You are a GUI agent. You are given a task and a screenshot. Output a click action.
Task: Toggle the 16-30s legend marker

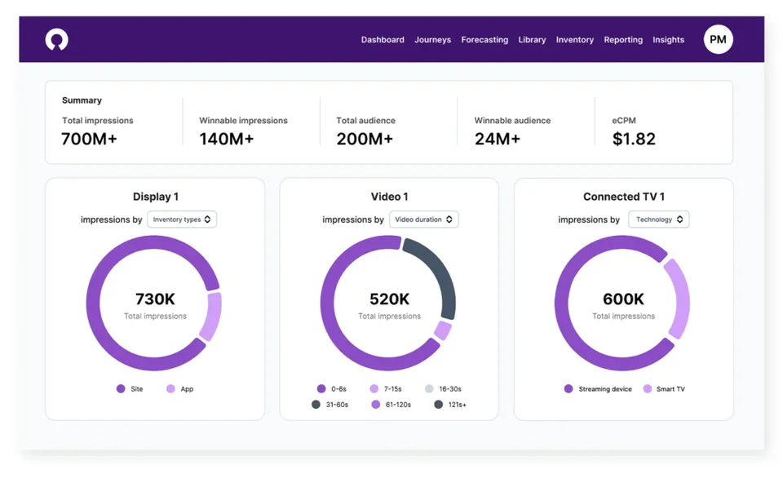[429, 388]
